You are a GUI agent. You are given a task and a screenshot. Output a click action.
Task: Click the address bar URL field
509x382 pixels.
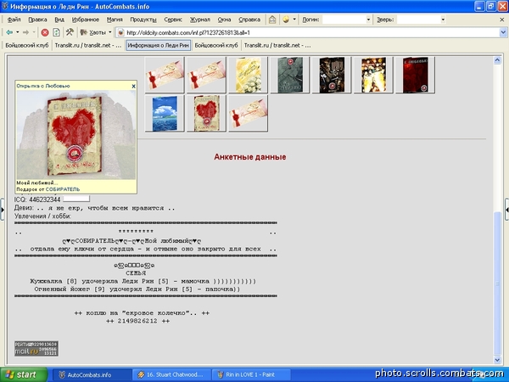[308, 32]
